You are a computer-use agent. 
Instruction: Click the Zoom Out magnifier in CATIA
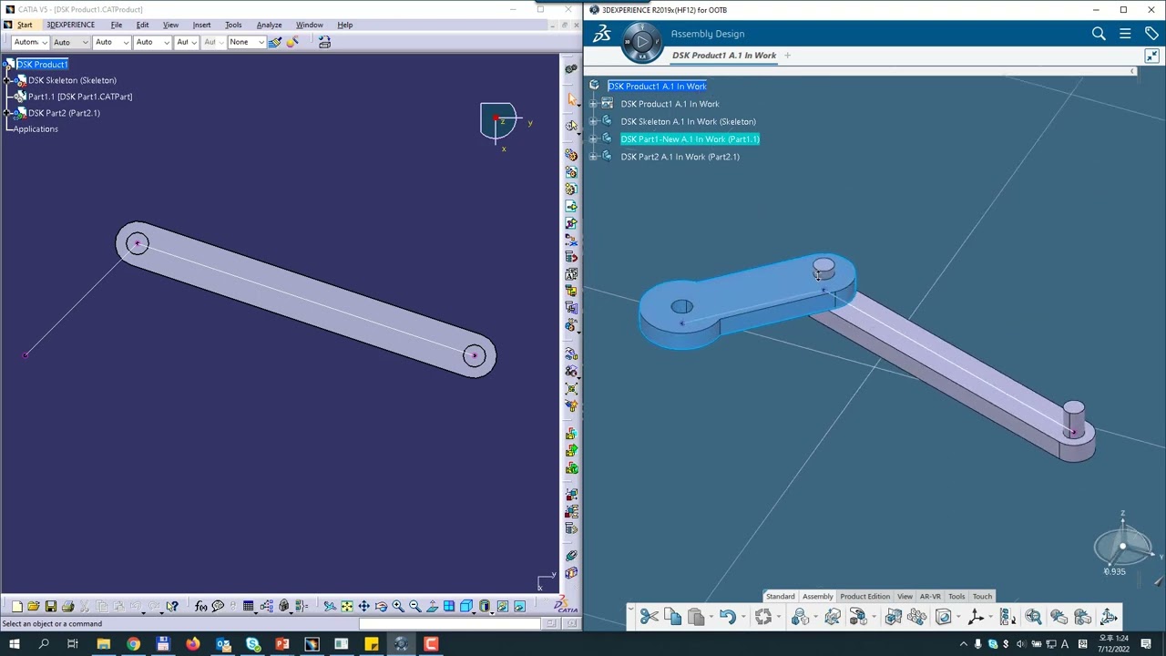[415, 606]
